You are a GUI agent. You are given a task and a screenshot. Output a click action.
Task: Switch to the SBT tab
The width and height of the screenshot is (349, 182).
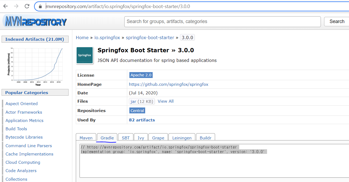tap(126, 138)
